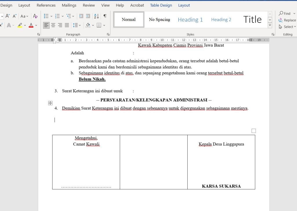Expand the Styles gallery More button
The height and width of the screenshot is (211, 297).
coord(270,25)
